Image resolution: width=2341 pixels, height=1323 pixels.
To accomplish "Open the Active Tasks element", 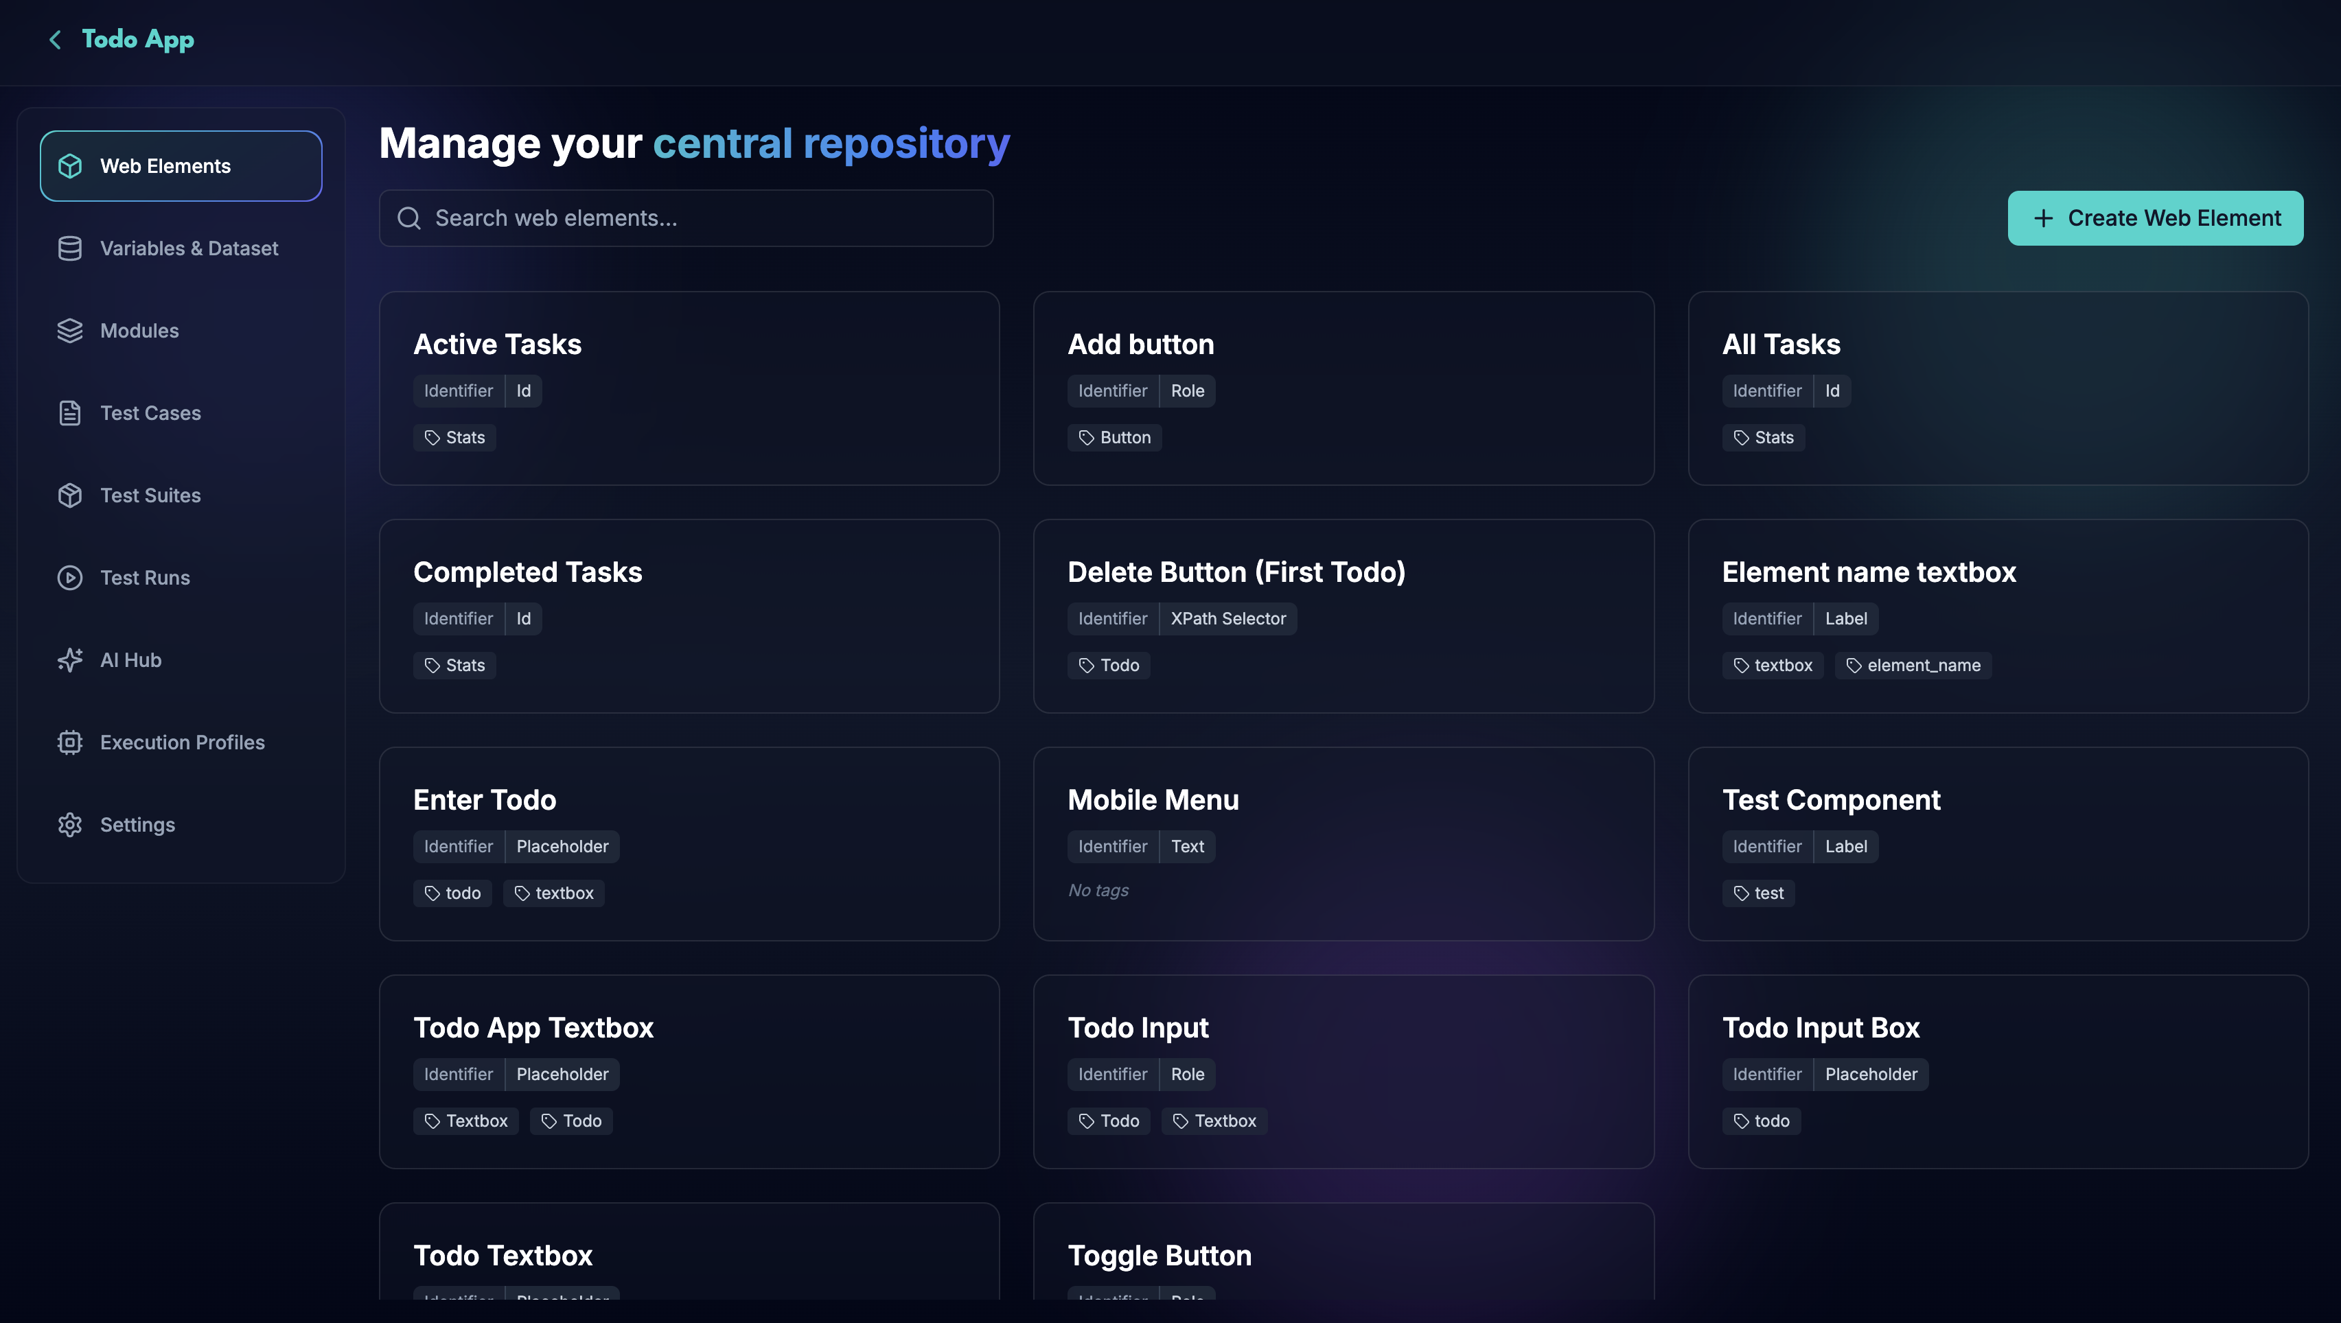I will (x=689, y=388).
